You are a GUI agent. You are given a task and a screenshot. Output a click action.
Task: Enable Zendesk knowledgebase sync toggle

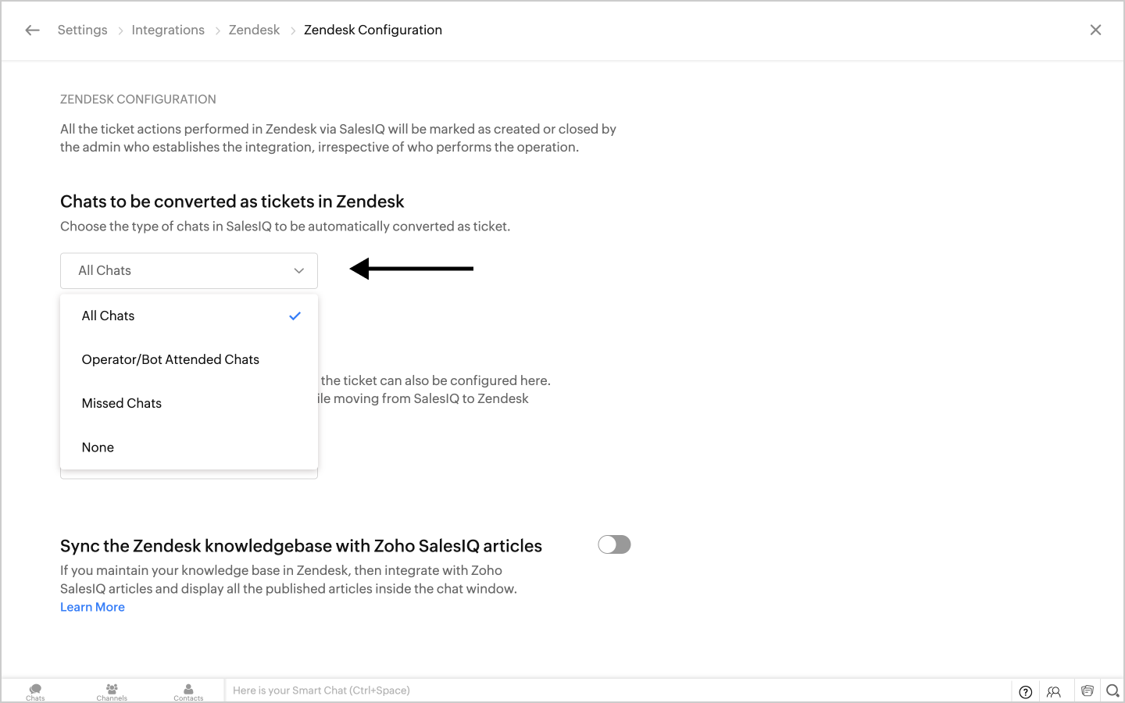pos(614,544)
